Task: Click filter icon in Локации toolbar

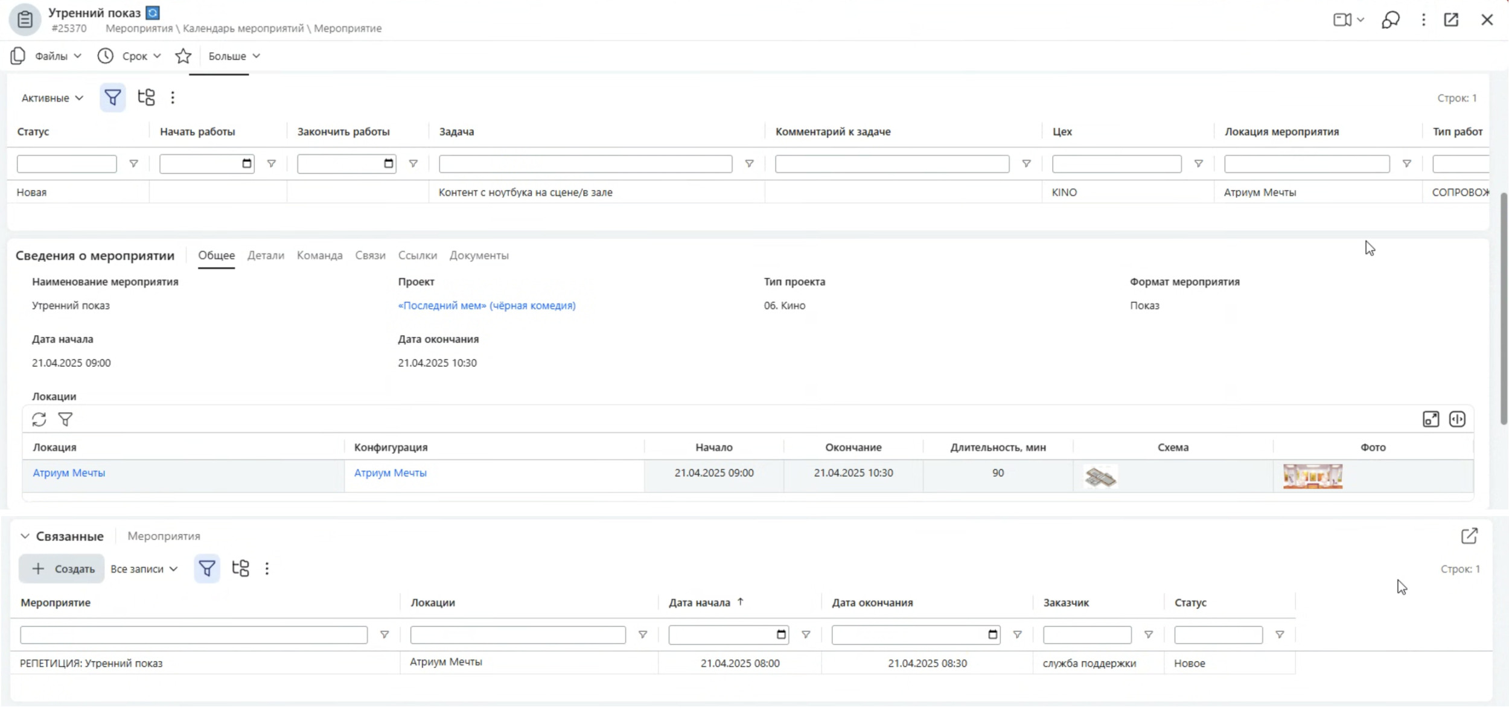Action: (x=65, y=419)
